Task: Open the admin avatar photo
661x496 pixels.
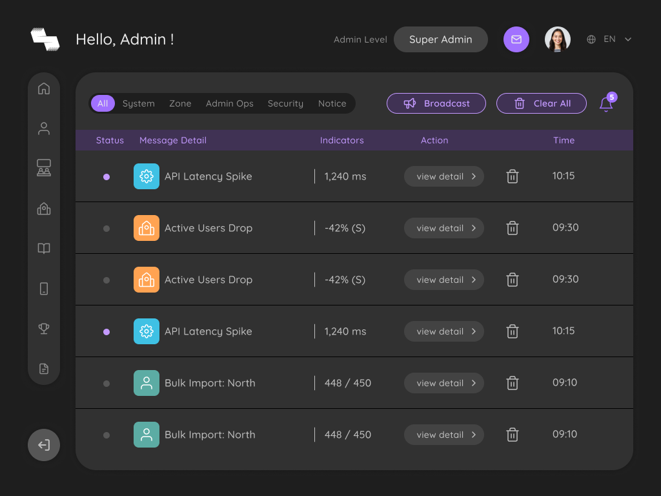Action: click(x=558, y=39)
